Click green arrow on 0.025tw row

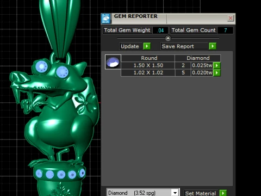coord(217,65)
